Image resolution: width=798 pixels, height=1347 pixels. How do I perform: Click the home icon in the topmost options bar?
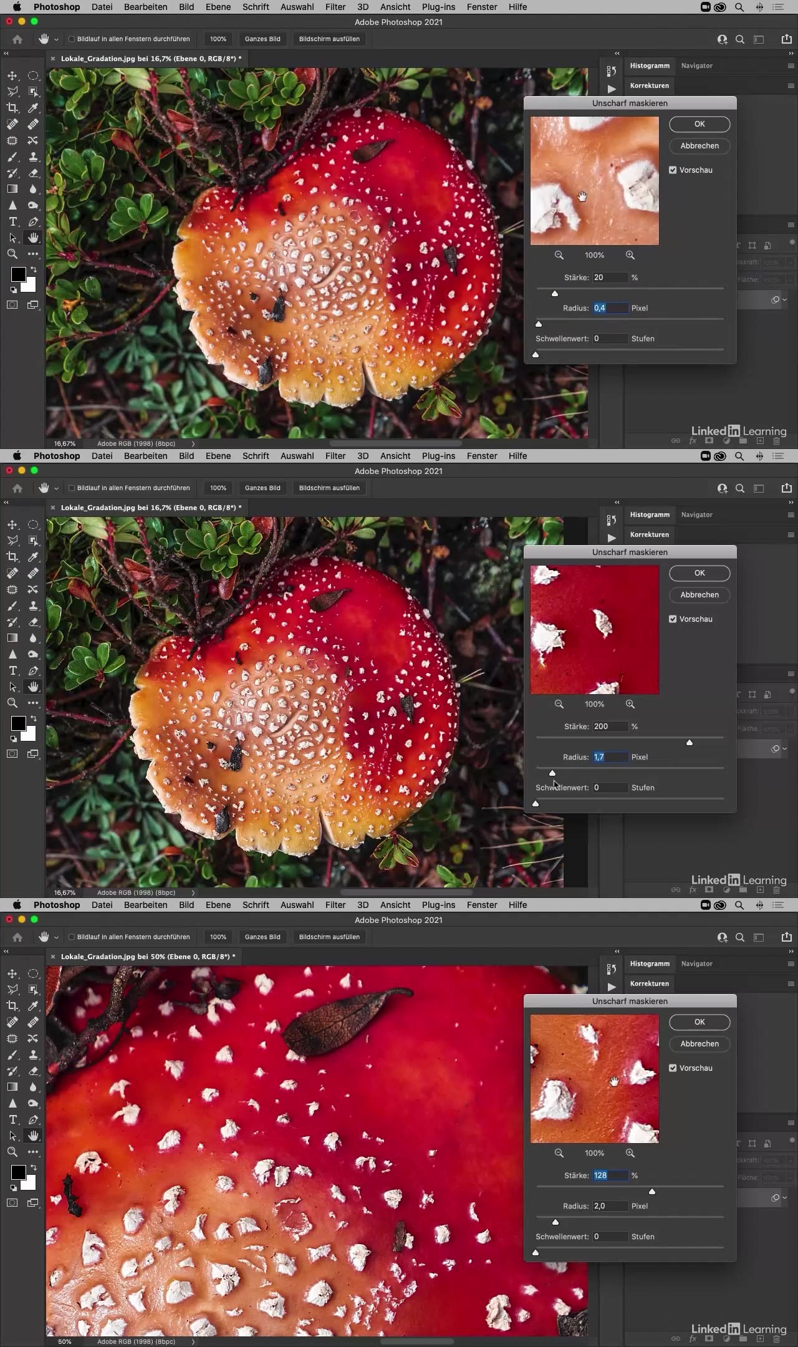tap(17, 39)
